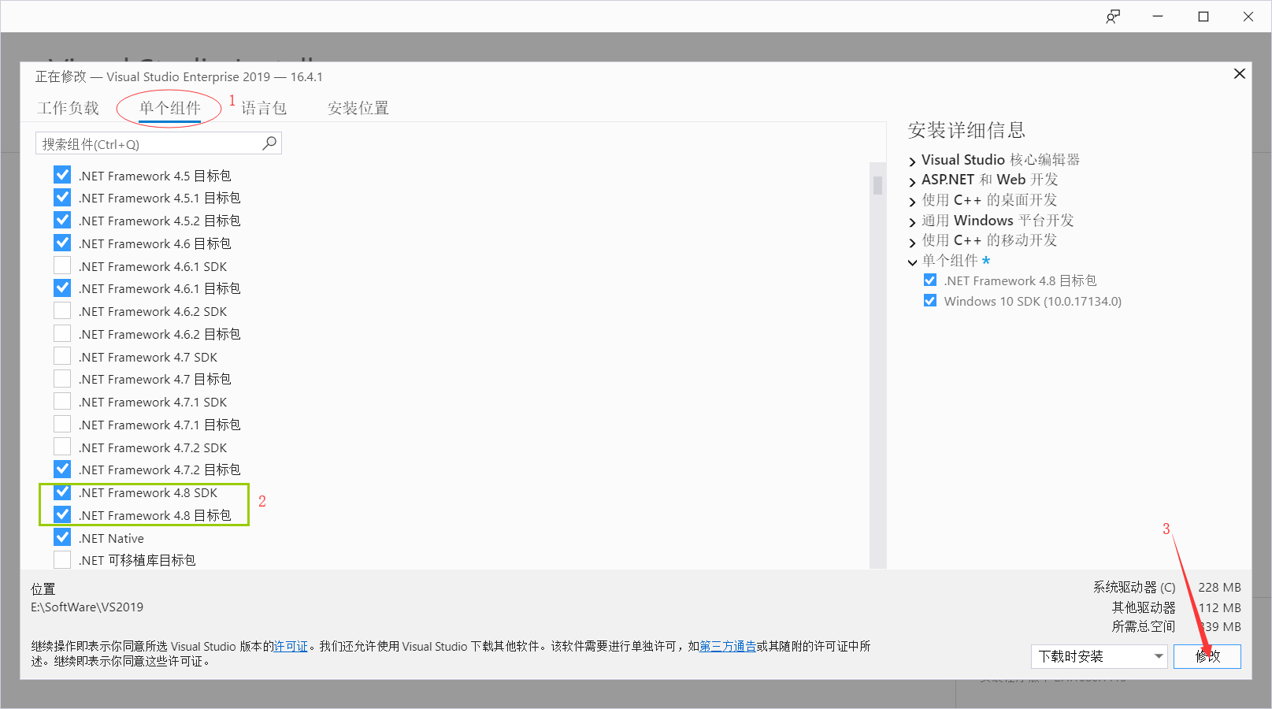This screenshot has height=709, width=1272.
Task: Check the .NET Framework 4.7 SDK option
Action: [62, 355]
